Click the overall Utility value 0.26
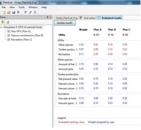 point(125,35)
